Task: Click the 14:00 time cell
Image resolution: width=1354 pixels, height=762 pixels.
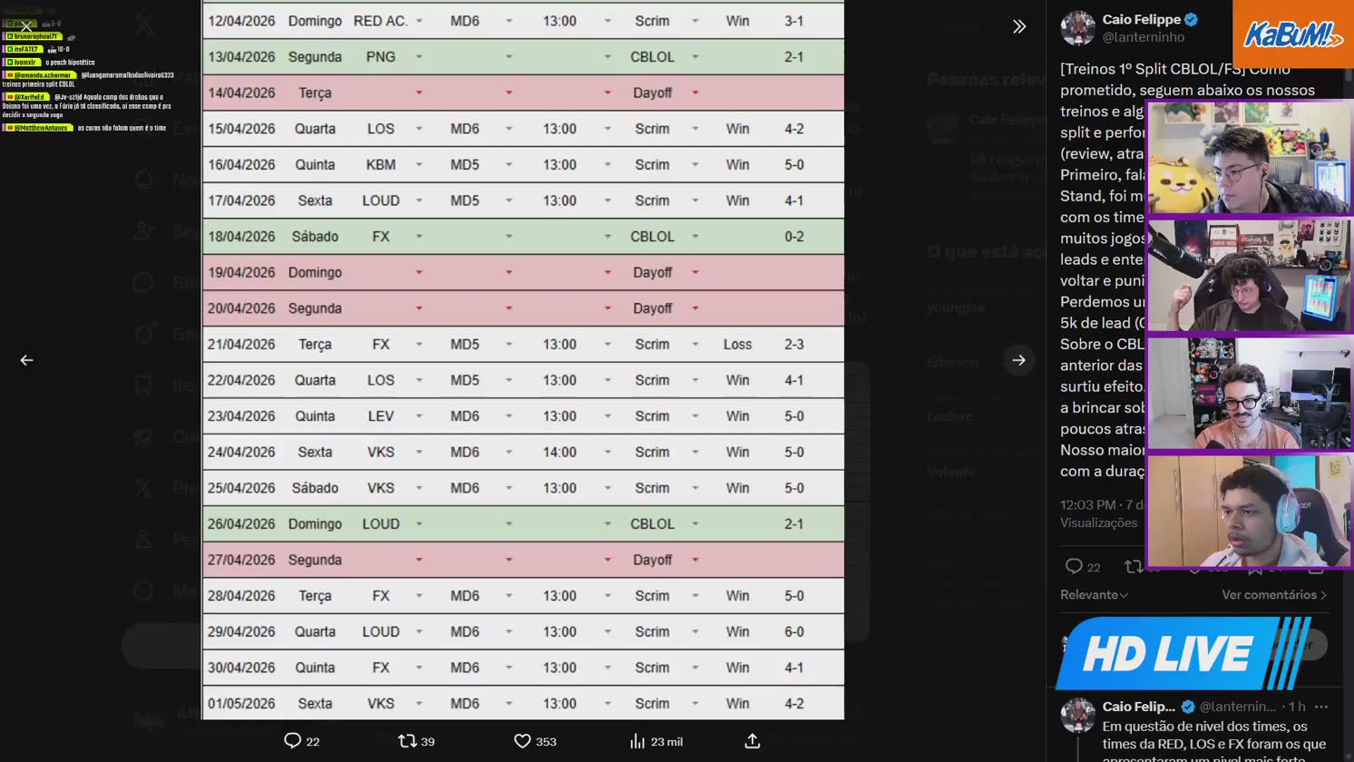Action: [x=560, y=452]
